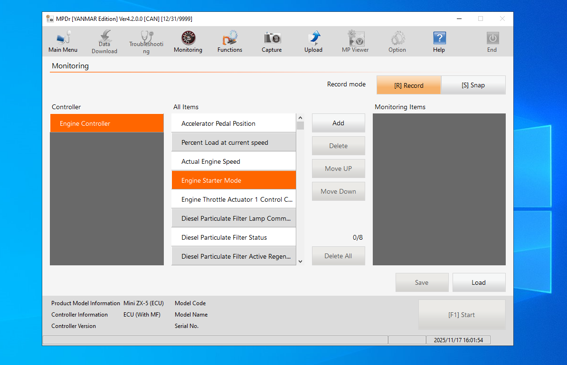Screen dimensions: 567x365
Task: Switch record mode to [R] Record
Action: click(408, 85)
